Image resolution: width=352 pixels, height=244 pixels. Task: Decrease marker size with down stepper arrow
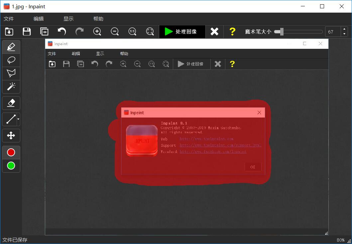[x=344, y=34]
